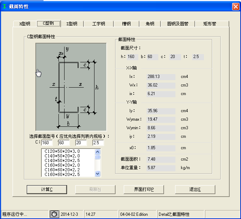Click the 截面面积 value 7.48 field
This screenshot has height=219, width=241.
click(161, 159)
